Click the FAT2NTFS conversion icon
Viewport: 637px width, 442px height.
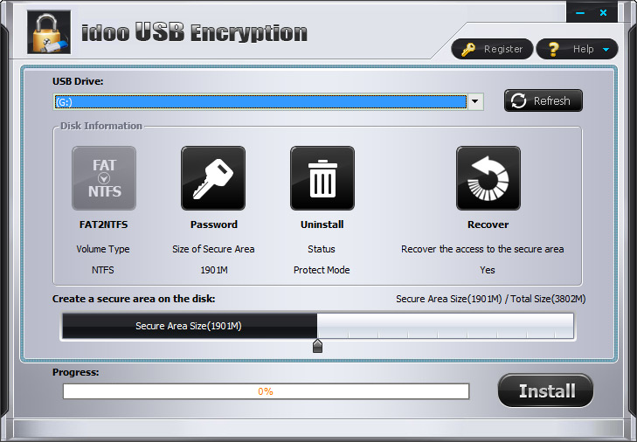[103, 178]
